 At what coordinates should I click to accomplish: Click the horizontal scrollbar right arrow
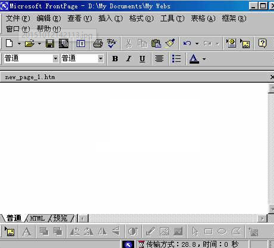coord(262,219)
